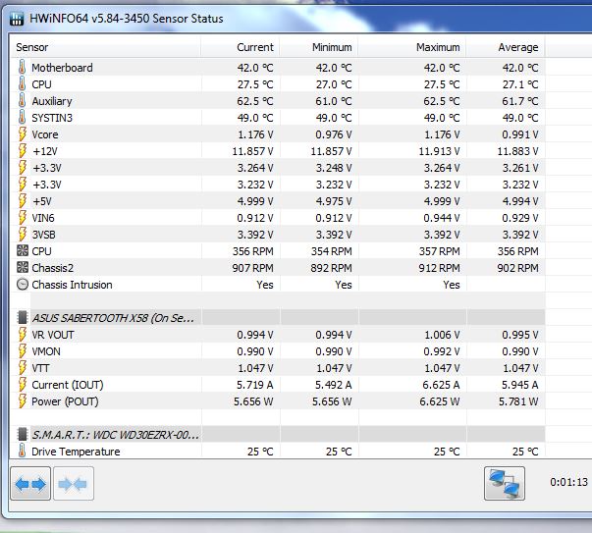
Task: Click the 0:01:13 elapsed time readout
Action: (568, 482)
